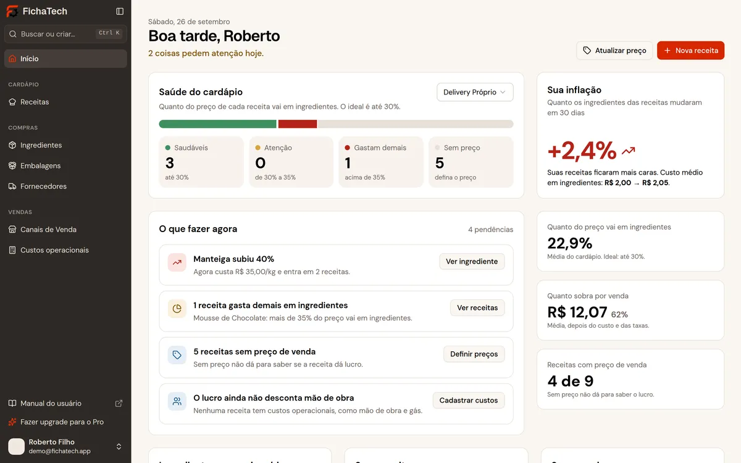Click the Canais de Venda store icon
This screenshot has height=463, width=741.
click(12, 230)
